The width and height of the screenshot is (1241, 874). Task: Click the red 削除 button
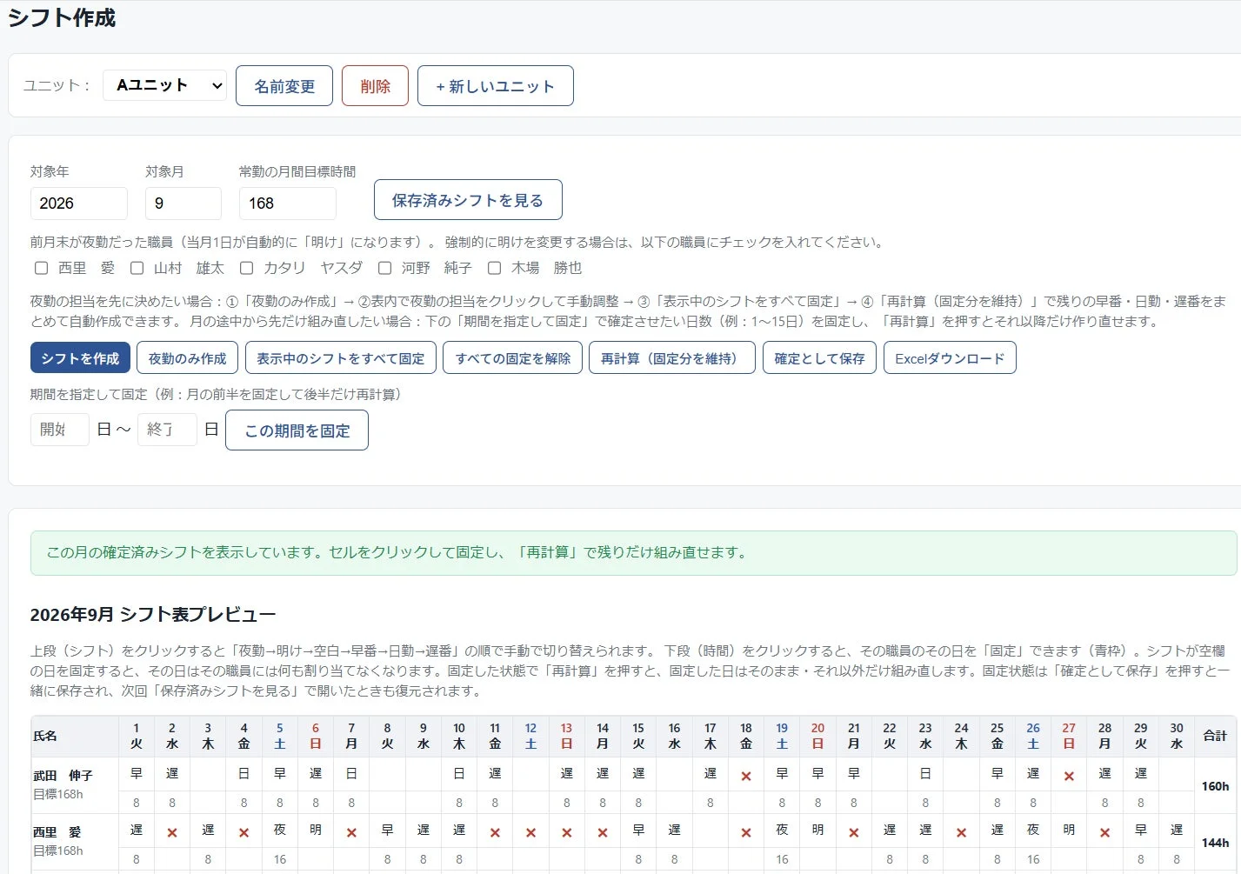[x=375, y=86]
